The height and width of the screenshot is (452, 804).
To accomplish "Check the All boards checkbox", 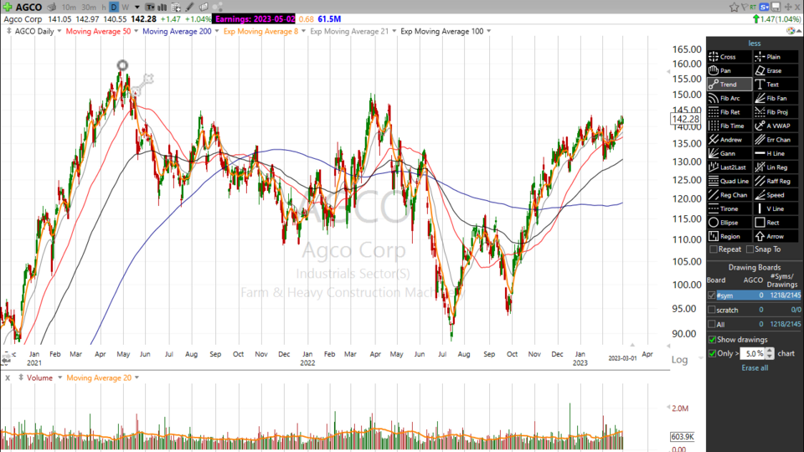I will coord(712,325).
